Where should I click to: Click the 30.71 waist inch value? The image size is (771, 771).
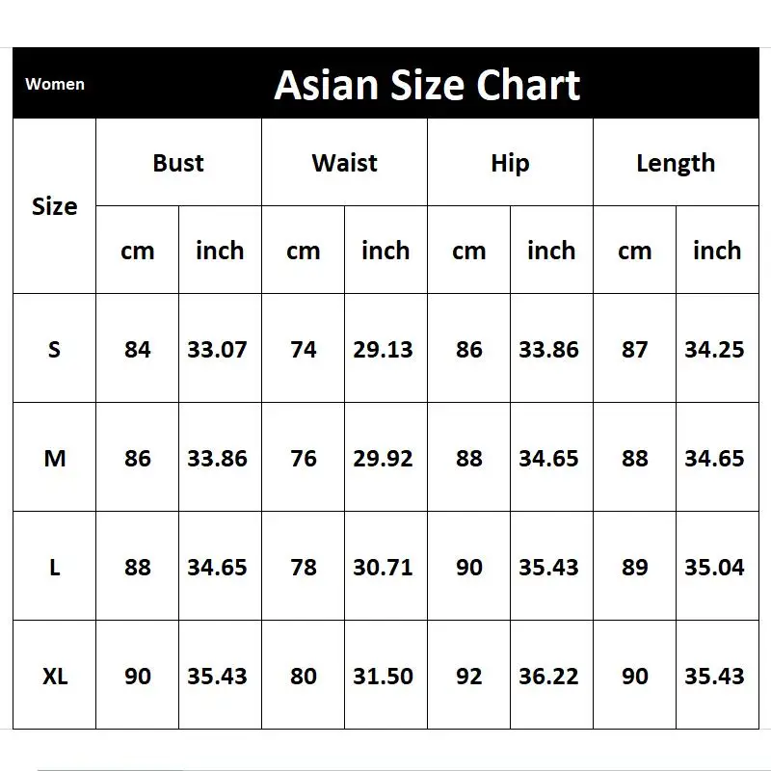(384, 567)
